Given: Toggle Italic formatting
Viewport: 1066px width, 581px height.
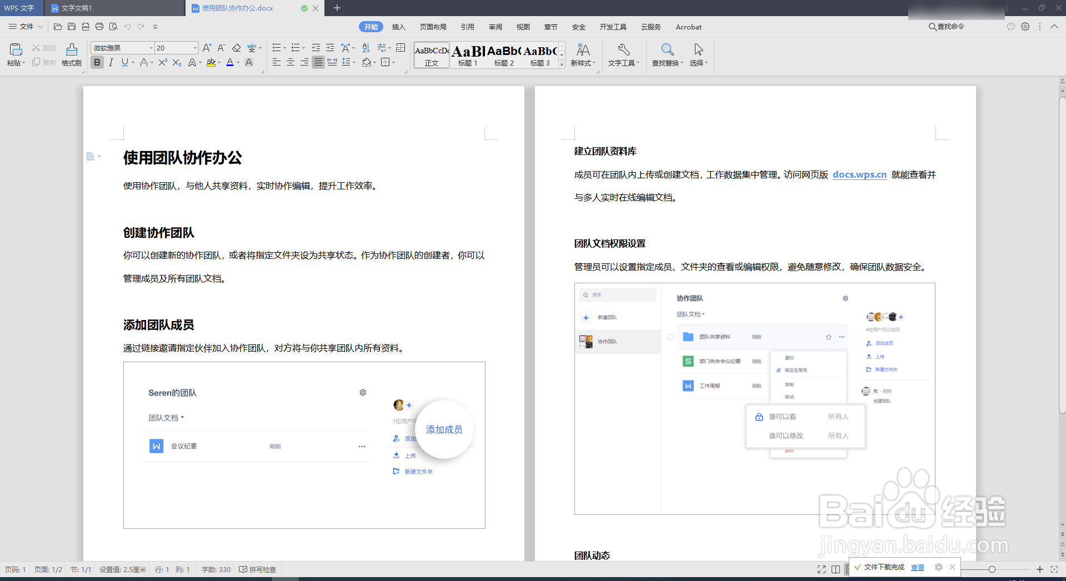Looking at the screenshot, I should click(x=111, y=63).
